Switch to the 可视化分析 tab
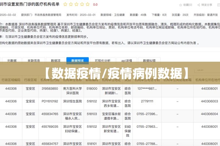This screenshot has width=220, height=146. [103, 61]
